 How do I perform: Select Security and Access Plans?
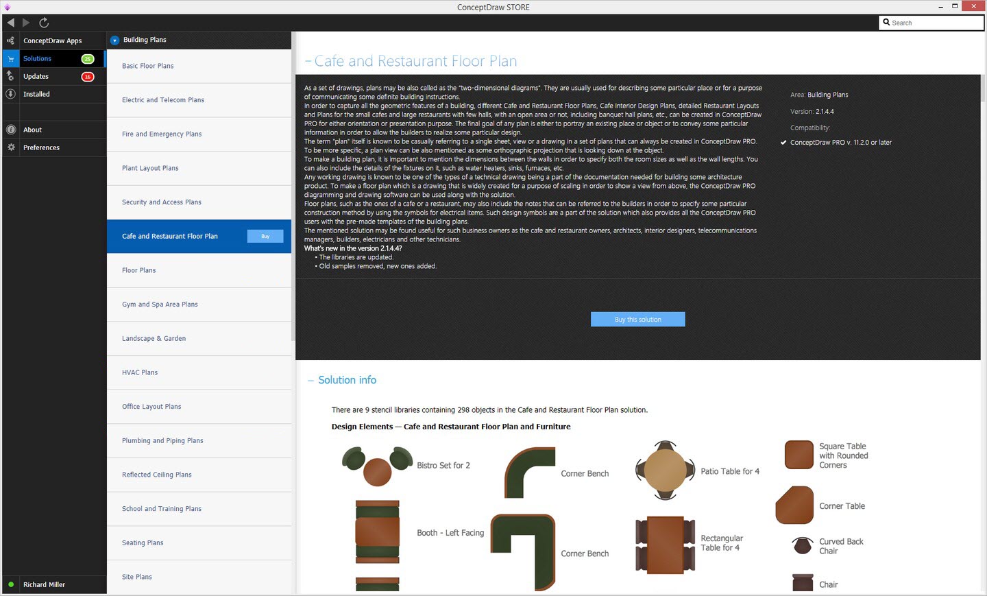tap(199, 202)
